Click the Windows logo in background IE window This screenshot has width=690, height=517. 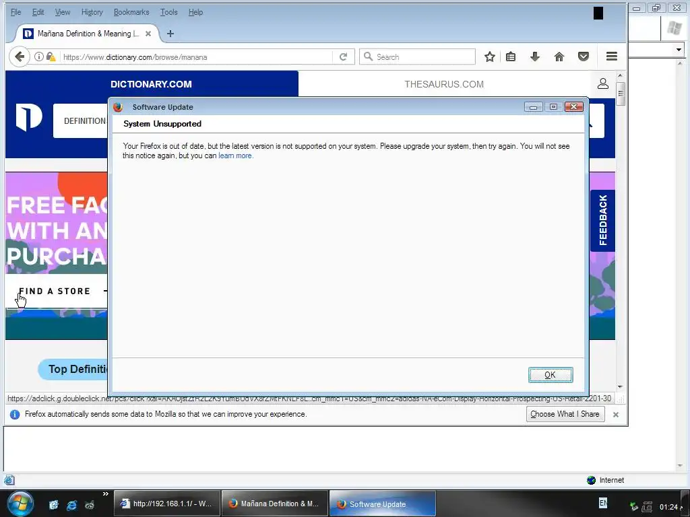click(674, 28)
